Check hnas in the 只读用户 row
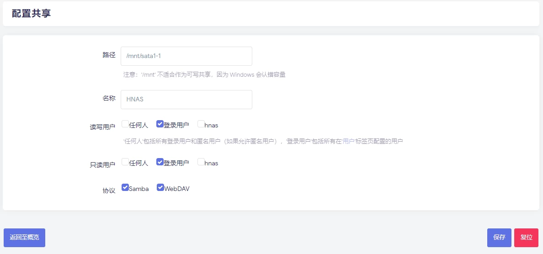Viewport: 543px width, 254px height. coord(201,162)
